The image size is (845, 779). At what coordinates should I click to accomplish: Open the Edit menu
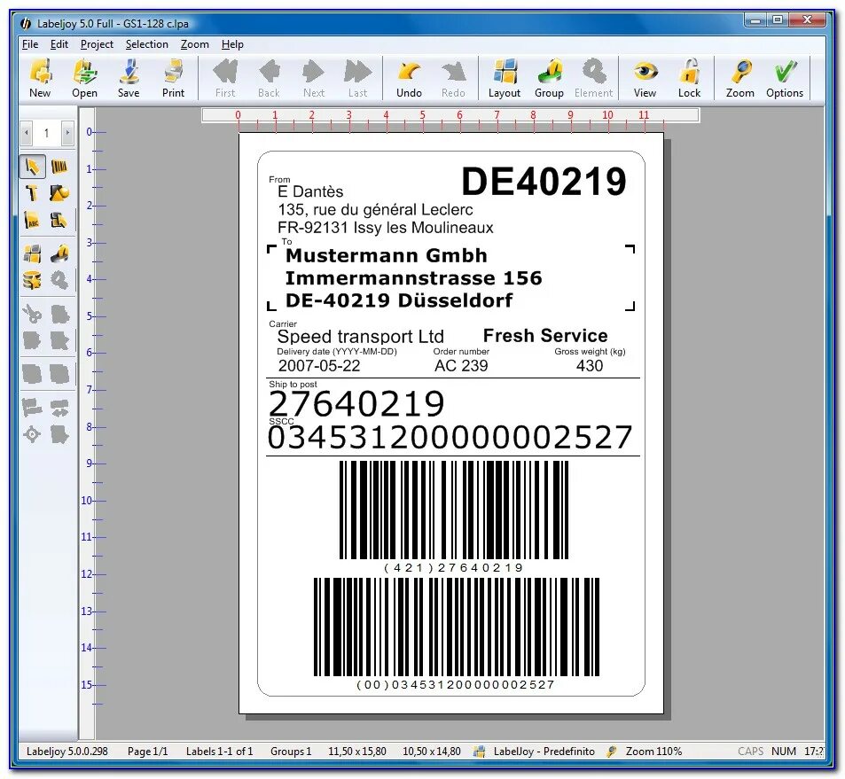59,44
